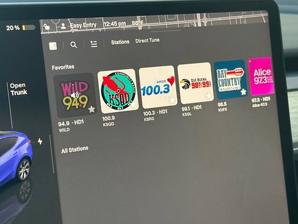This screenshot has height=224, width=298.
Task: Select the Favorites section heading
Action: pos(63,67)
